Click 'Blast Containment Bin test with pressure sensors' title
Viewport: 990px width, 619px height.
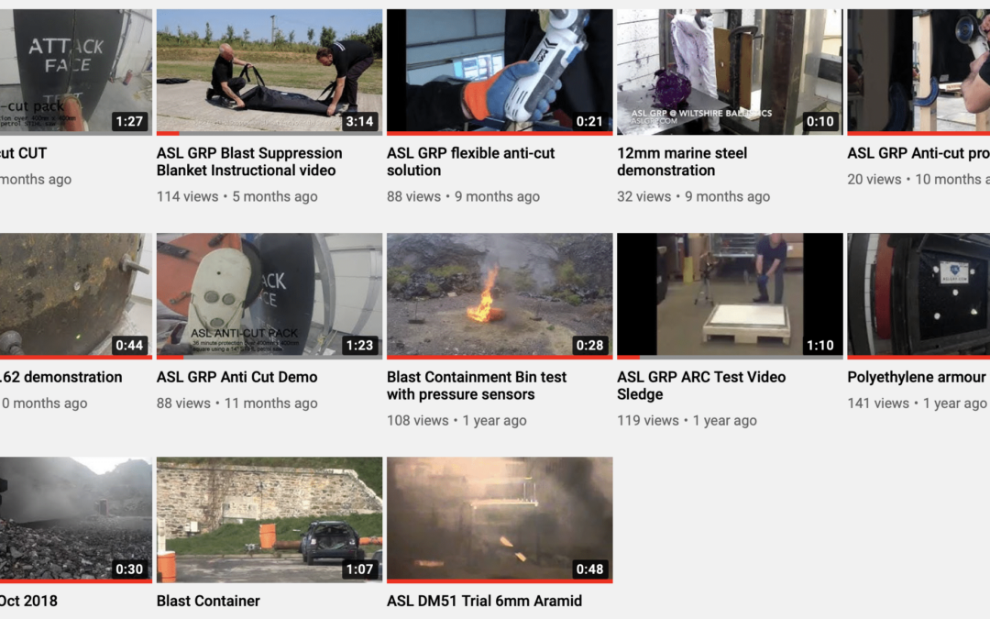[477, 385]
